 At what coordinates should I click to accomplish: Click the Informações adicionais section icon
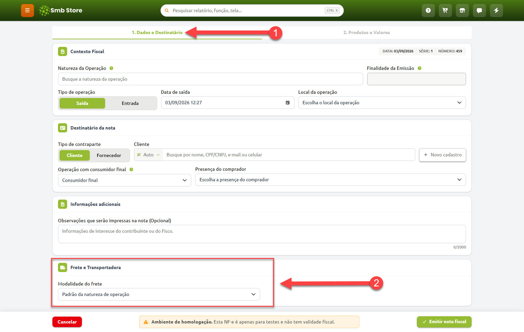click(x=63, y=204)
